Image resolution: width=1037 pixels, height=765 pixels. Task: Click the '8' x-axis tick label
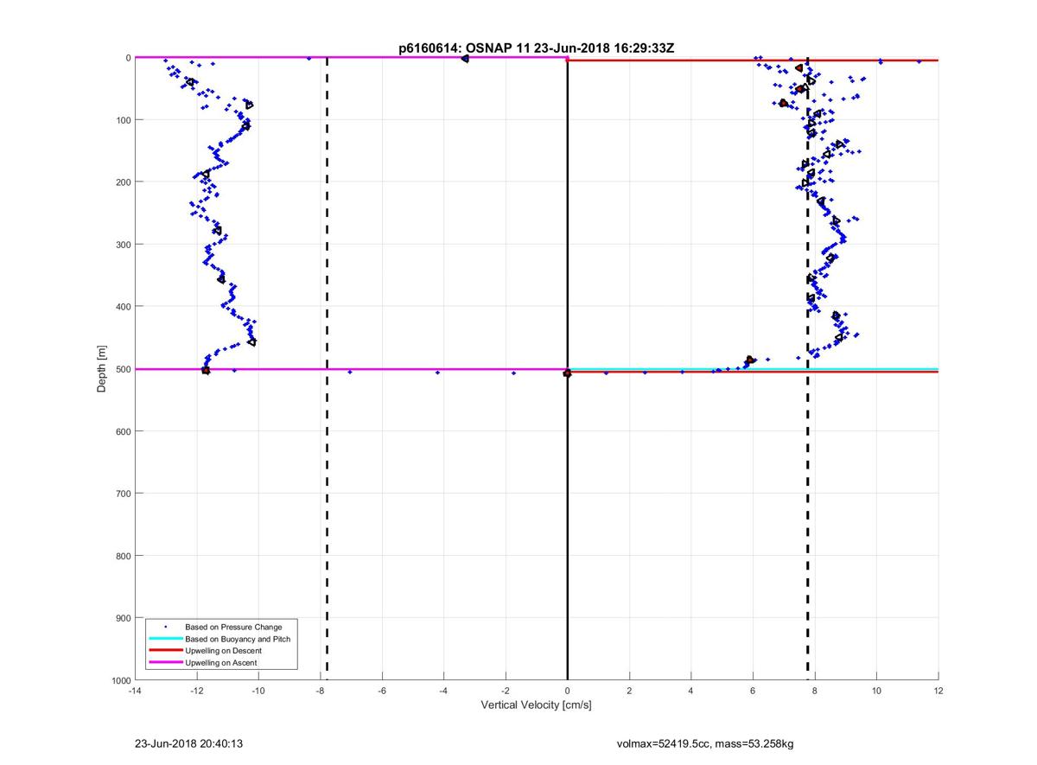point(815,691)
